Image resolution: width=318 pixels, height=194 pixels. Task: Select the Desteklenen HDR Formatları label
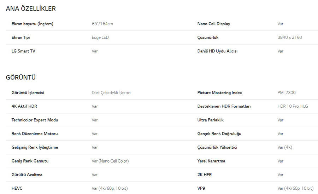point(224,106)
